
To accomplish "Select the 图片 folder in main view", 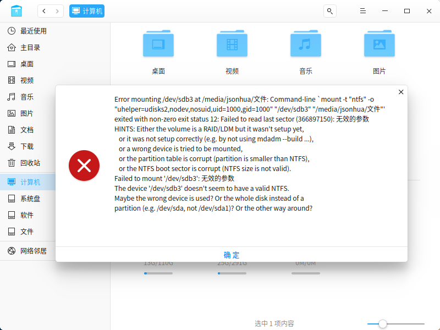I will coord(379,52).
